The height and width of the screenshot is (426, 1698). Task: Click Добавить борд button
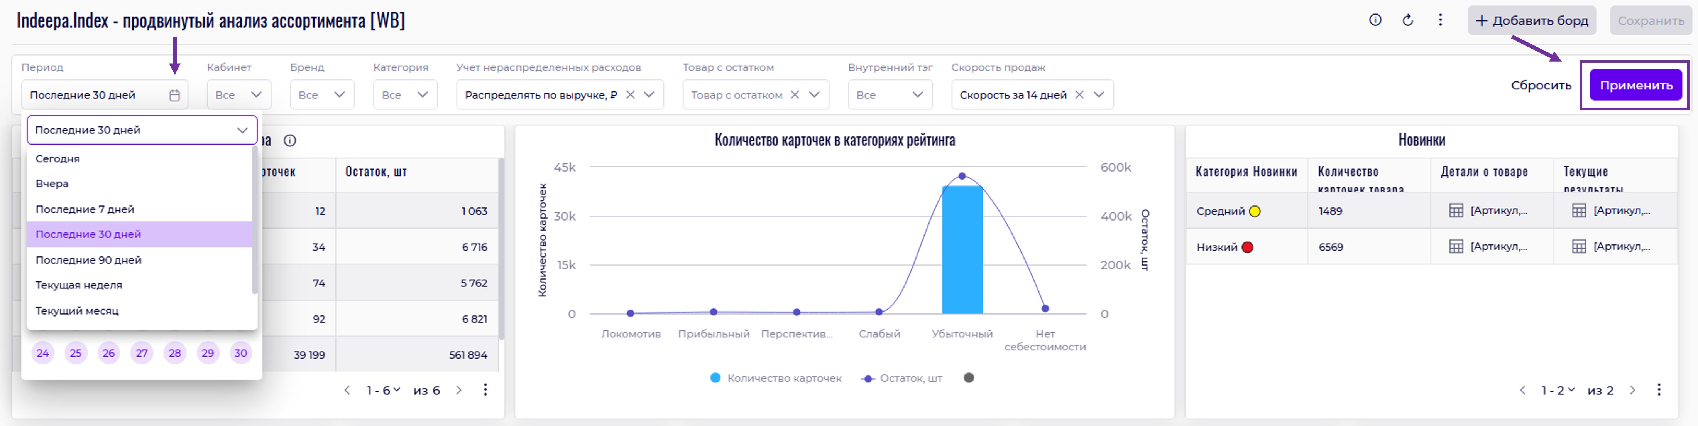(1531, 21)
